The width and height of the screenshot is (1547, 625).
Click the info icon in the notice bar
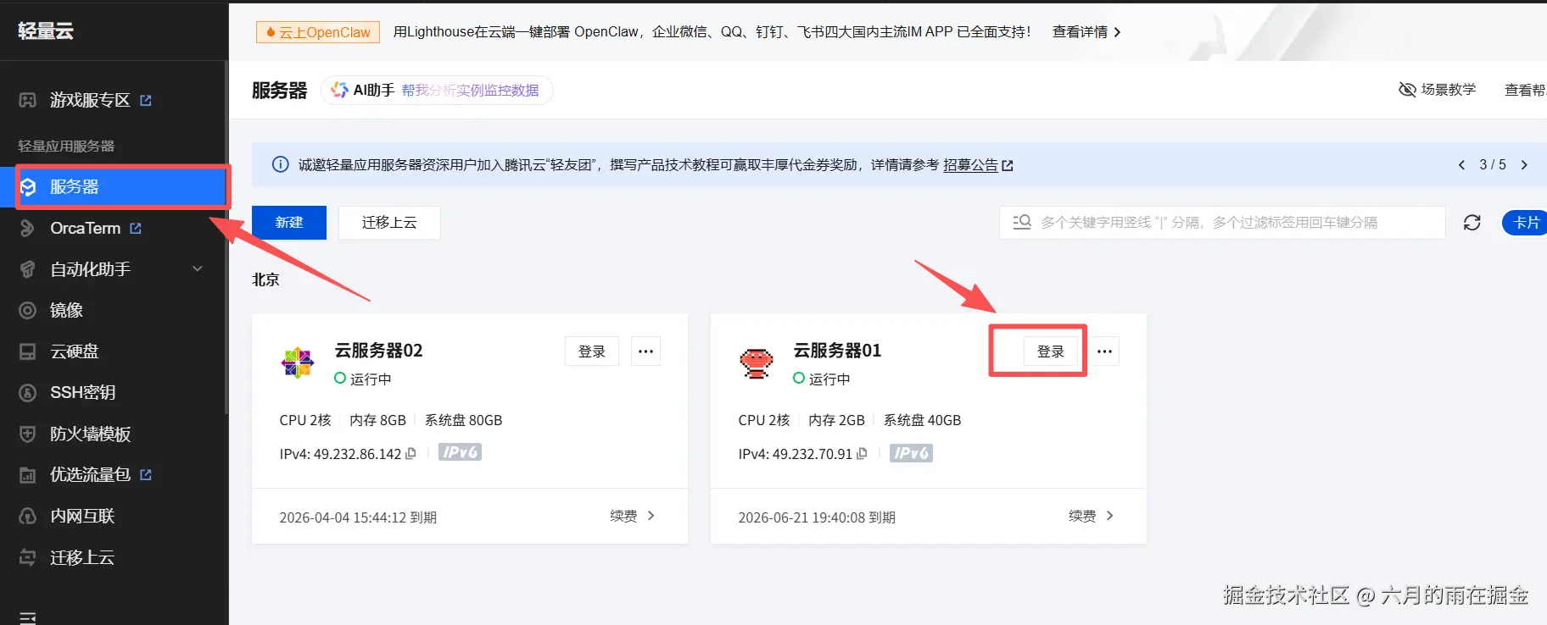pyautogui.click(x=280, y=164)
